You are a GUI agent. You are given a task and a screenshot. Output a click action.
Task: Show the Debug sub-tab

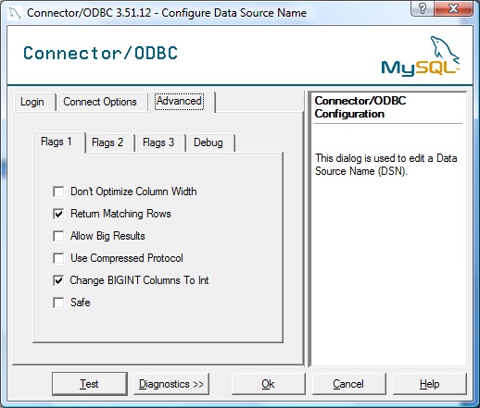tap(210, 142)
